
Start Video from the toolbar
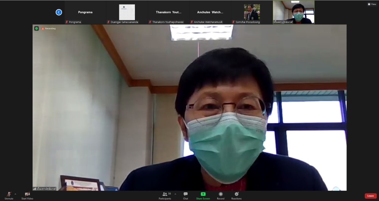click(27, 195)
